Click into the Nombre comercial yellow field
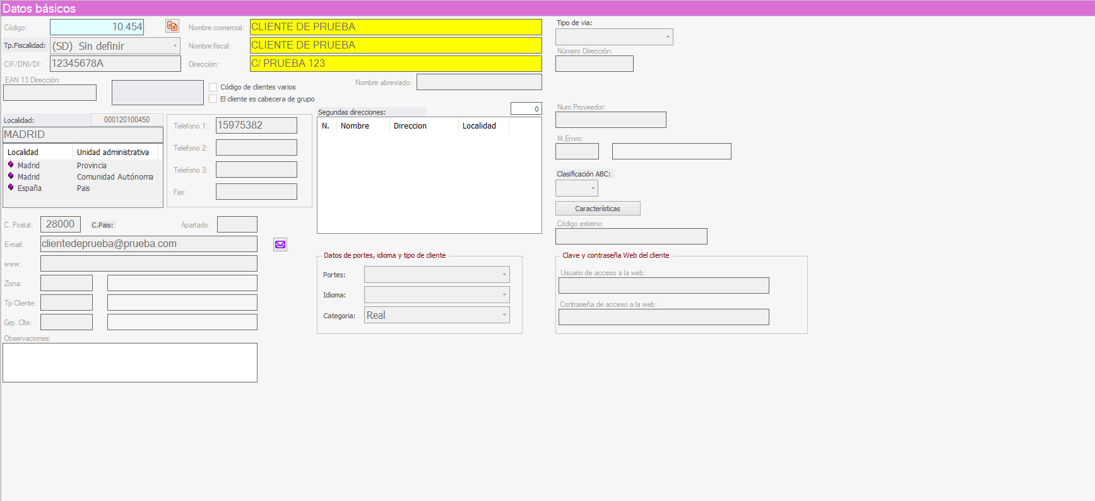The height and width of the screenshot is (501, 1095). pos(395,27)
